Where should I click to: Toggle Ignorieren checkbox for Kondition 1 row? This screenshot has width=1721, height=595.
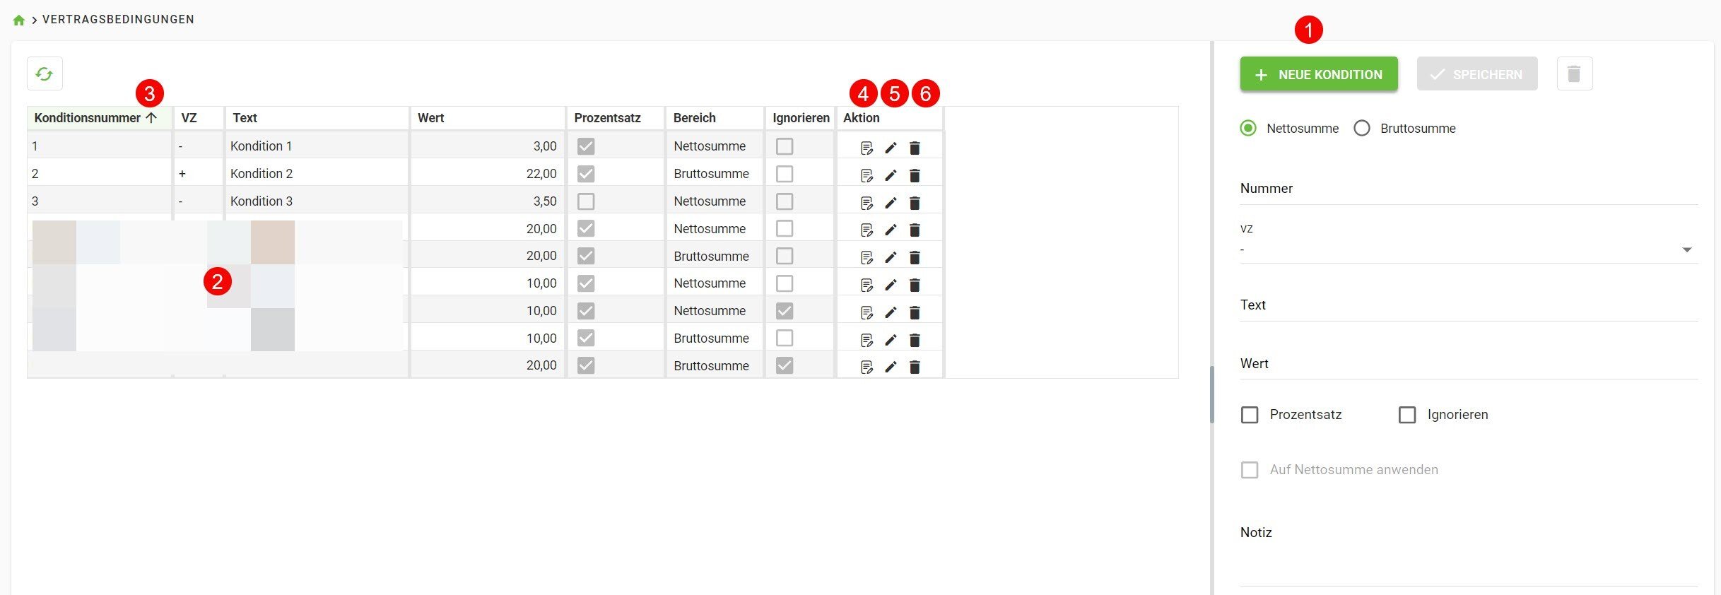[x=785, y=146]
